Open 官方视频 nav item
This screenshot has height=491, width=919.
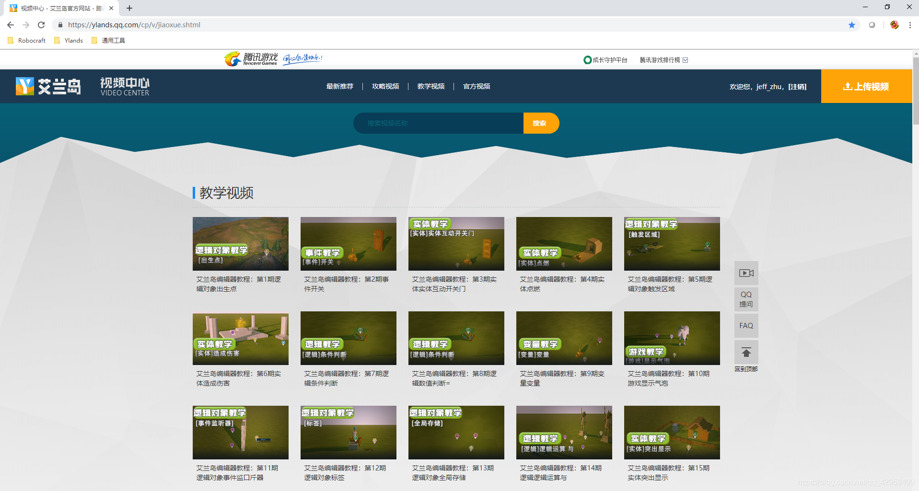[477, 86]
